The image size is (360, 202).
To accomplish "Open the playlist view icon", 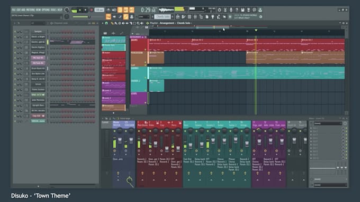I will [x=178, y=17].
